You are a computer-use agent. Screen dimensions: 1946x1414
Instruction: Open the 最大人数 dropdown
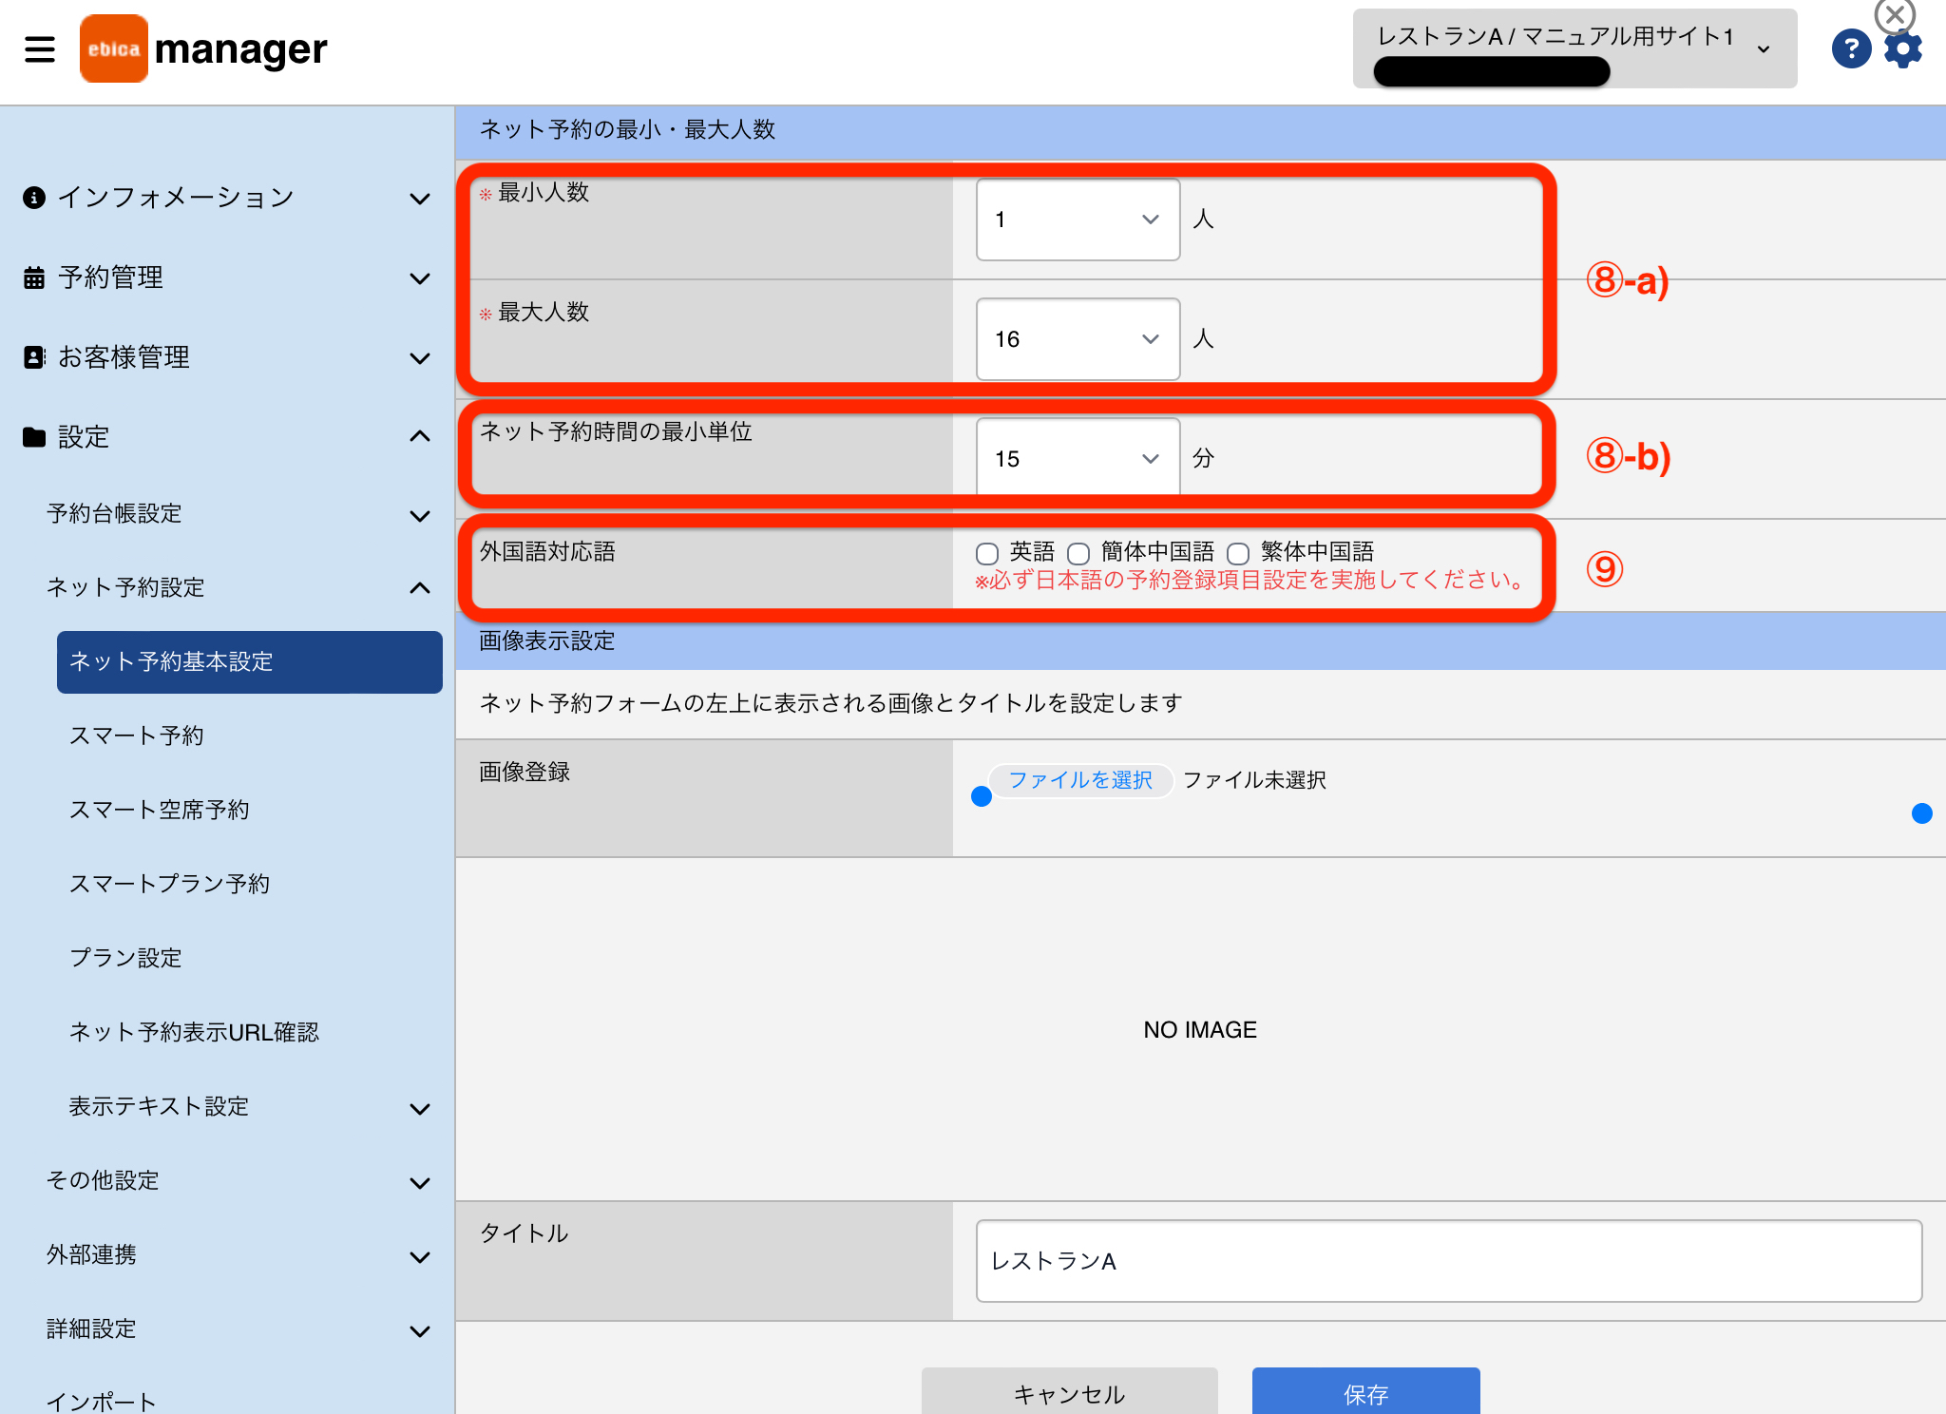(x=1078, y=339)
